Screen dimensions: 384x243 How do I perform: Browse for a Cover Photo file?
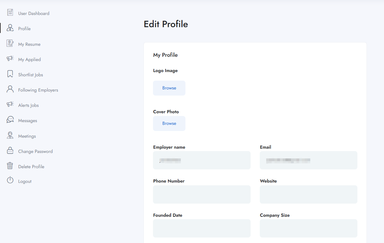coord(169,123)
